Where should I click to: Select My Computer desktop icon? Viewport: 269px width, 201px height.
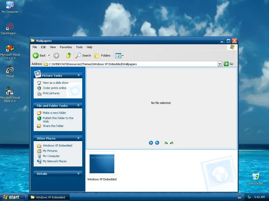click(x=10, y=7)
